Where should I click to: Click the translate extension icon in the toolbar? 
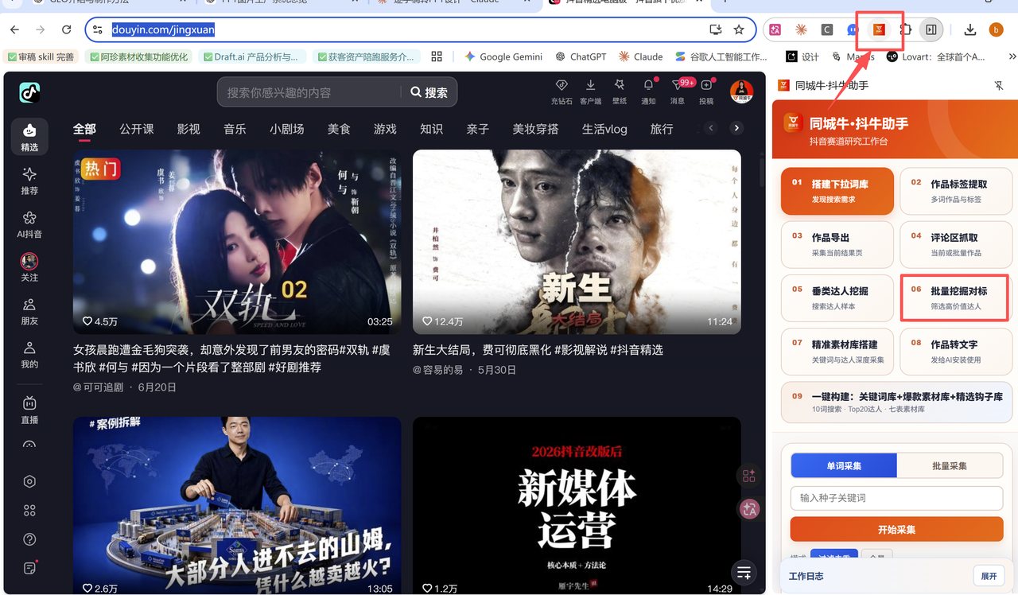[x=775, y=29]
